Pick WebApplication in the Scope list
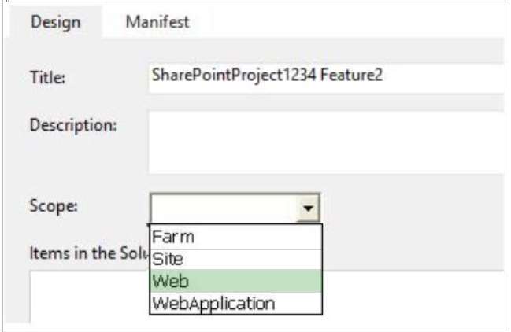511x332 pixels. pos(235,303)
